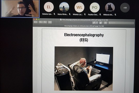Select Wioleta Lac... participant avatar WL
This screenshot has height=93, width=139.
pyautogui.click(x=79, y=7)
